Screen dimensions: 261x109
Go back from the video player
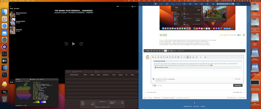tap(10, 6)
